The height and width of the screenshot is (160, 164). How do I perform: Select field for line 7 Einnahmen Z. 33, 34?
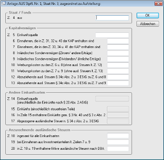click(x=118, y=47)
